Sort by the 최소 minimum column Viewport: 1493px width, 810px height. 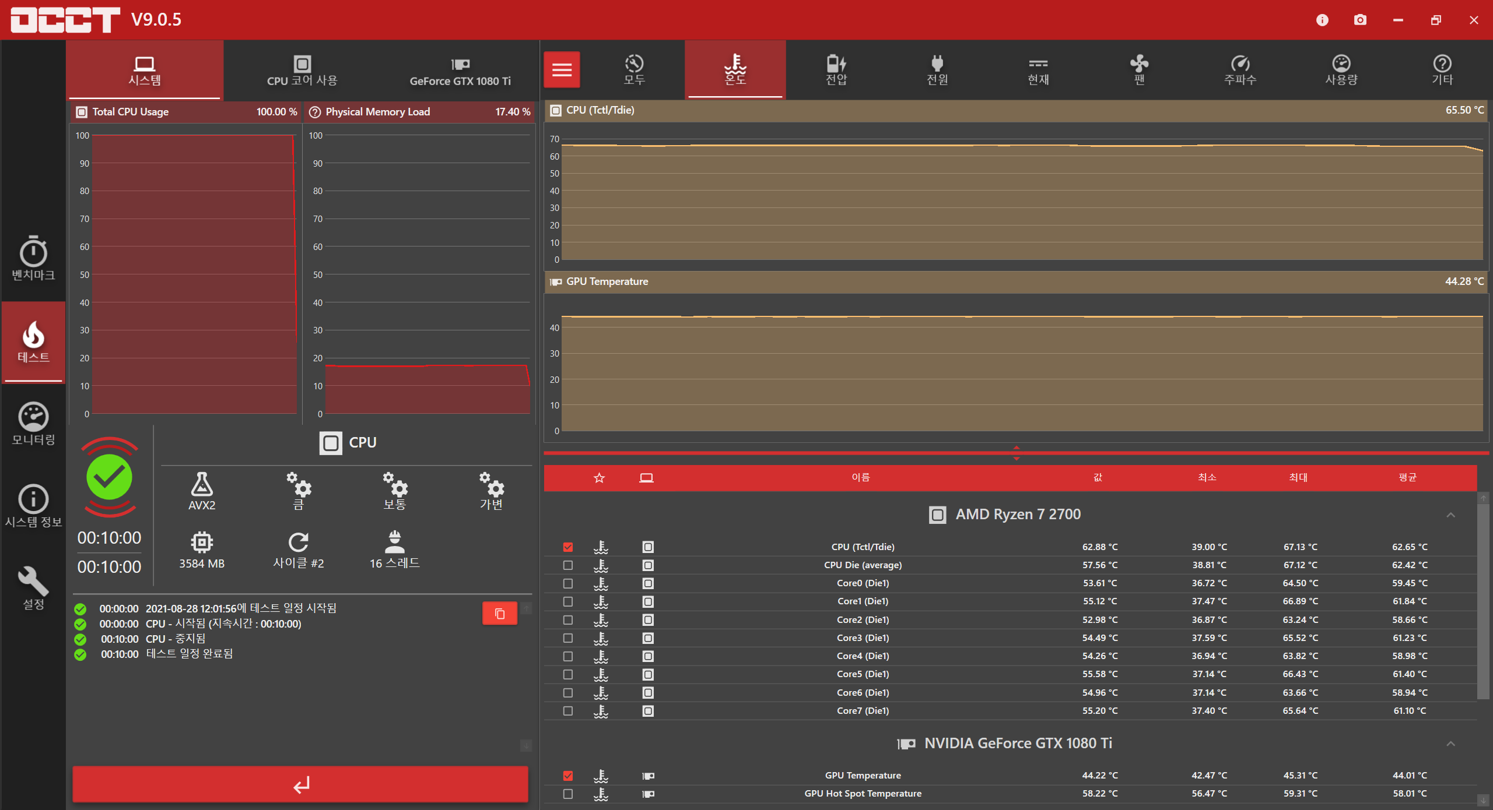(1207, 478)
